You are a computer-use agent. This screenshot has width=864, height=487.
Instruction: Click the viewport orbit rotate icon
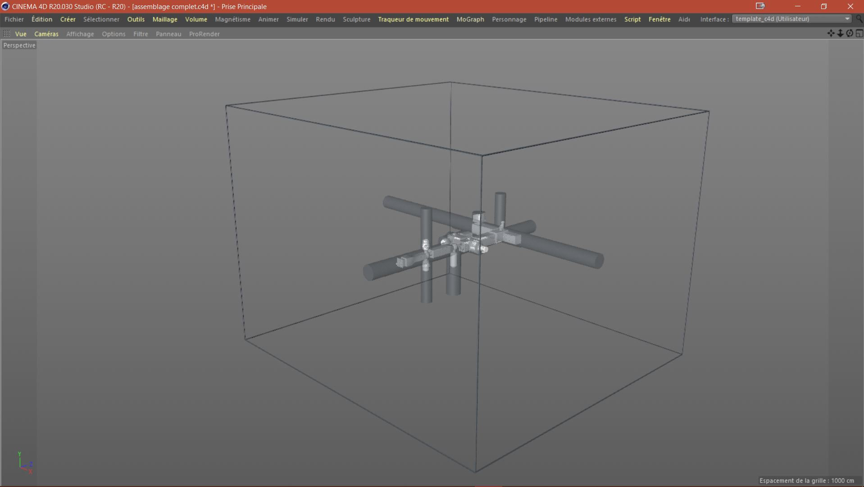click(850, 33)
